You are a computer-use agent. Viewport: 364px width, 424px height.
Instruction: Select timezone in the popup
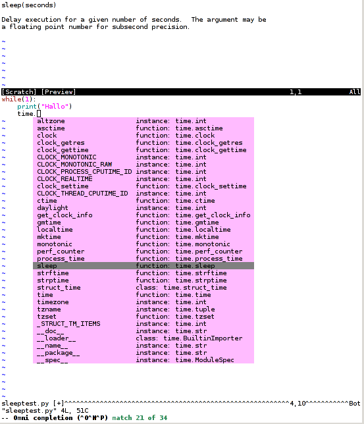coord(143,302)
